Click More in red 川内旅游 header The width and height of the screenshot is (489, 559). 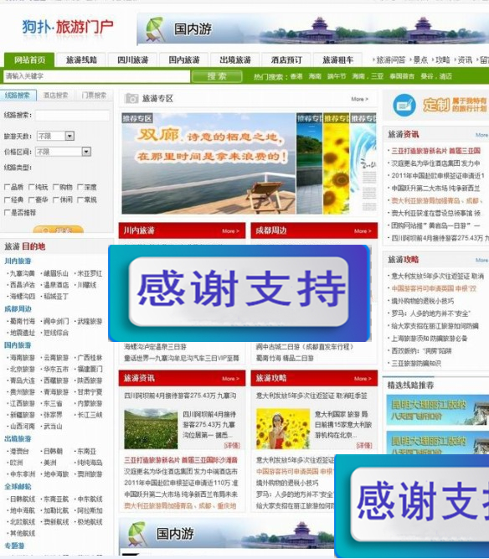(x=230, y=231)
